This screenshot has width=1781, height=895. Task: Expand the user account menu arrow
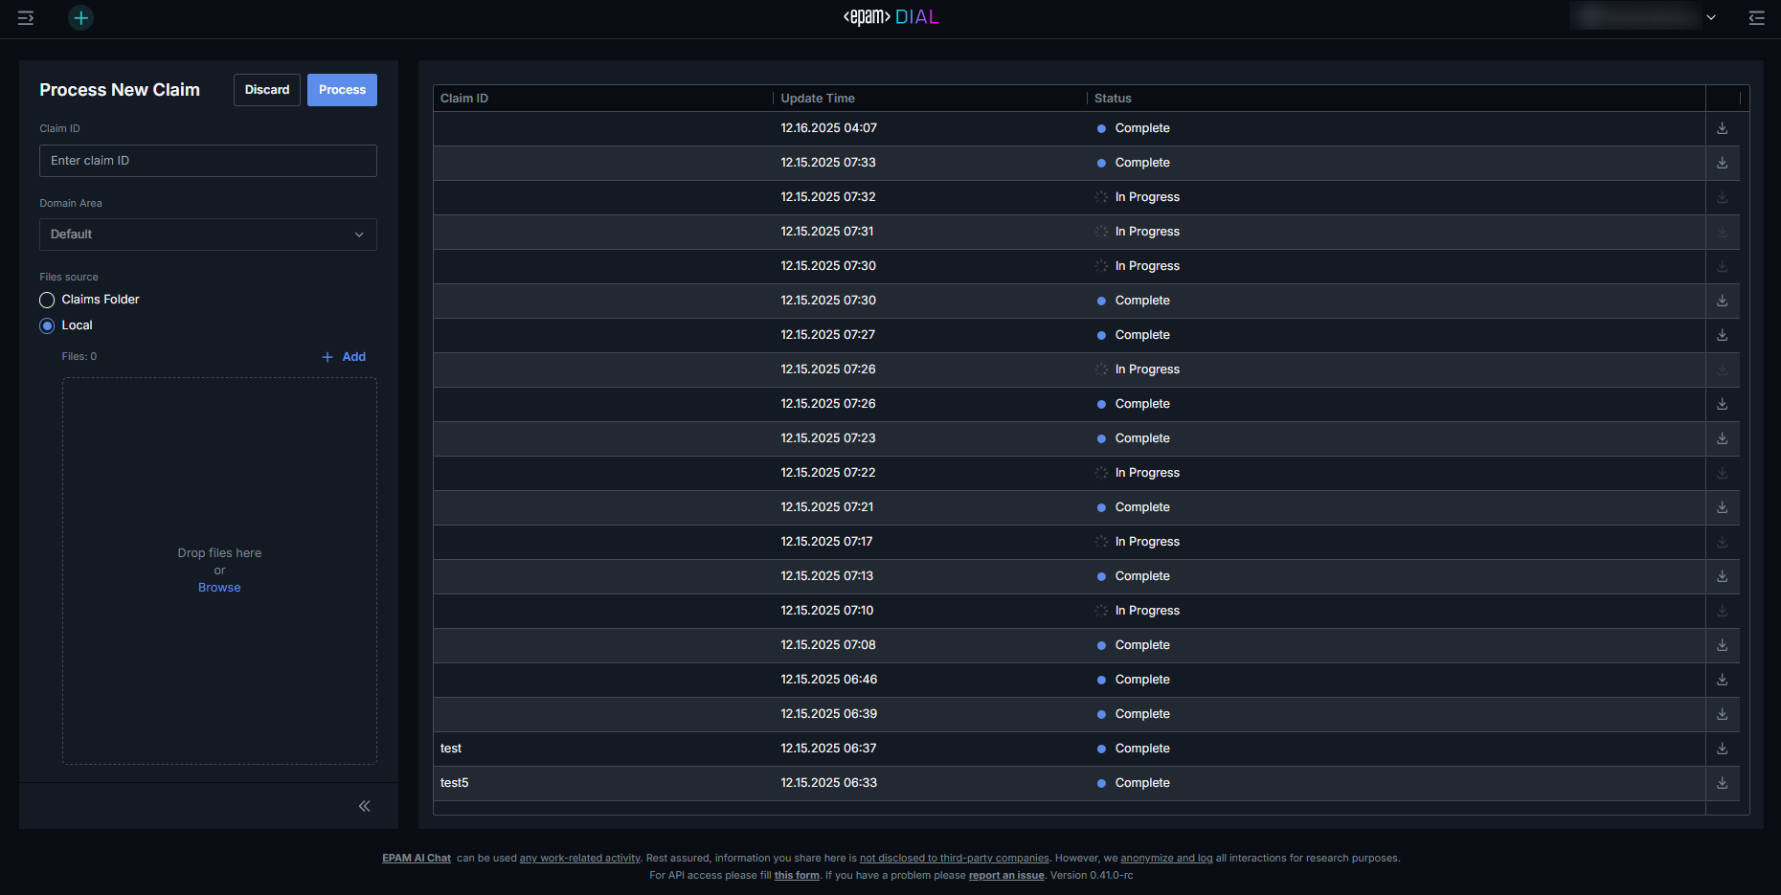[1711, 17]
